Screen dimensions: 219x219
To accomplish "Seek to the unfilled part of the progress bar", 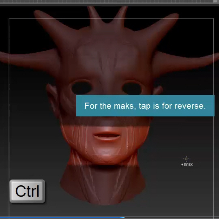I will 172,218.
